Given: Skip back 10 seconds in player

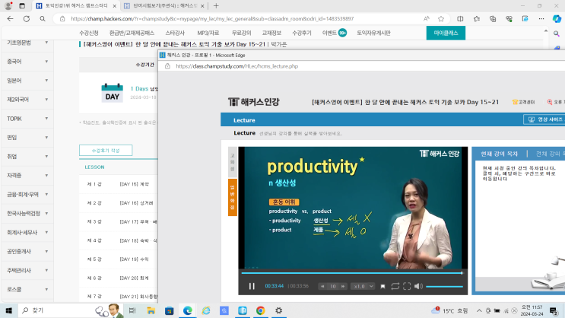Looking at the screenshot, I should [322, 286].
